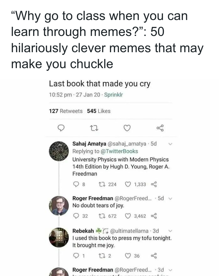Like the main tweet with heart icon
The height and width of the screenshot is (276, 219).
coord(126,128)
